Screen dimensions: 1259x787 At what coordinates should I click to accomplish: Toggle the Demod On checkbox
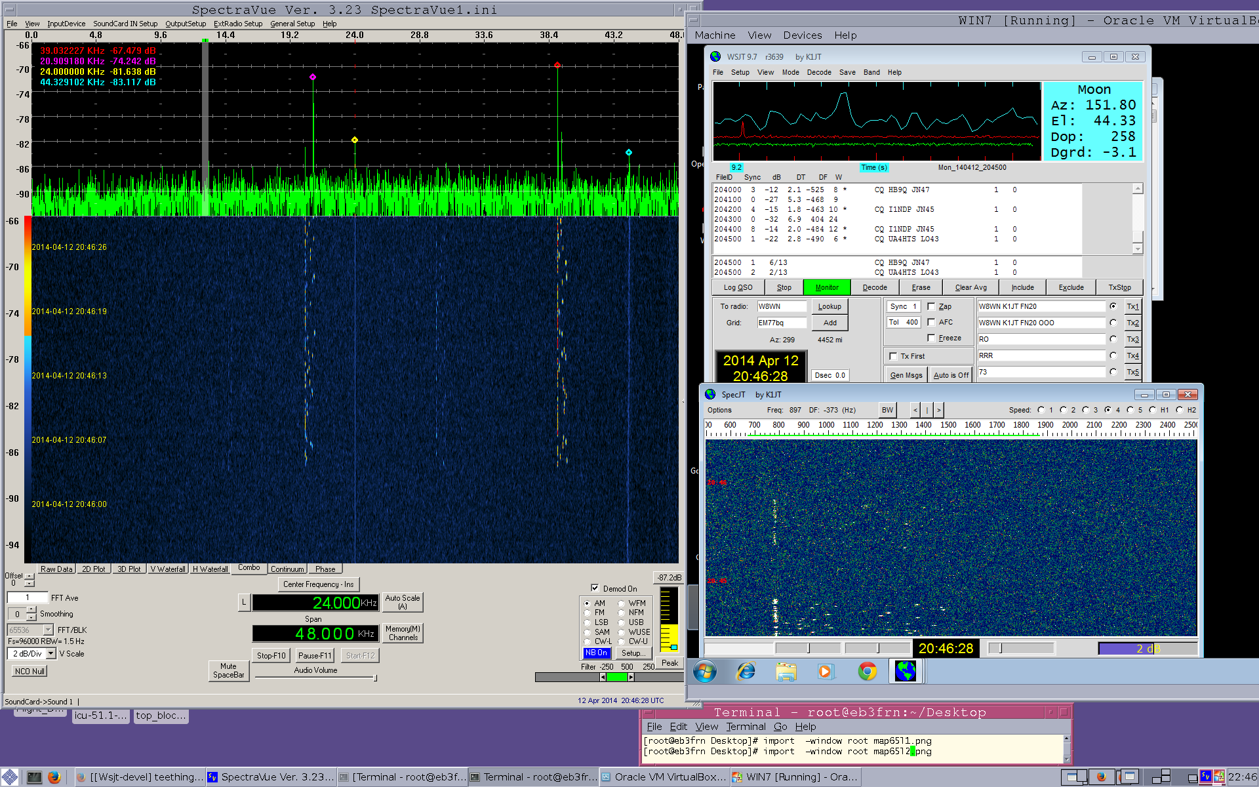click(595, 588)
